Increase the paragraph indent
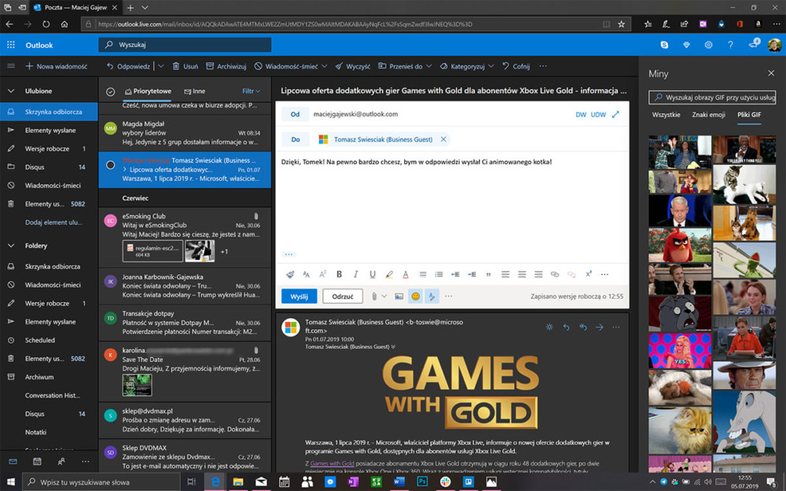The width and height of the screenshot is (786, 491). point(472,274)
